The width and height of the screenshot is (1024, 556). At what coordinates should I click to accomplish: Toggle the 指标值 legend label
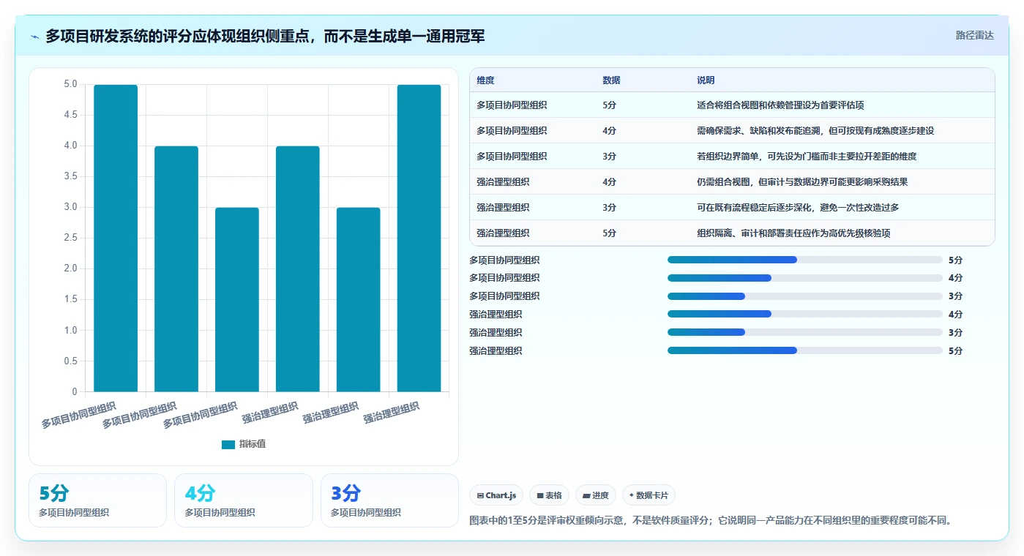(253, 444)
